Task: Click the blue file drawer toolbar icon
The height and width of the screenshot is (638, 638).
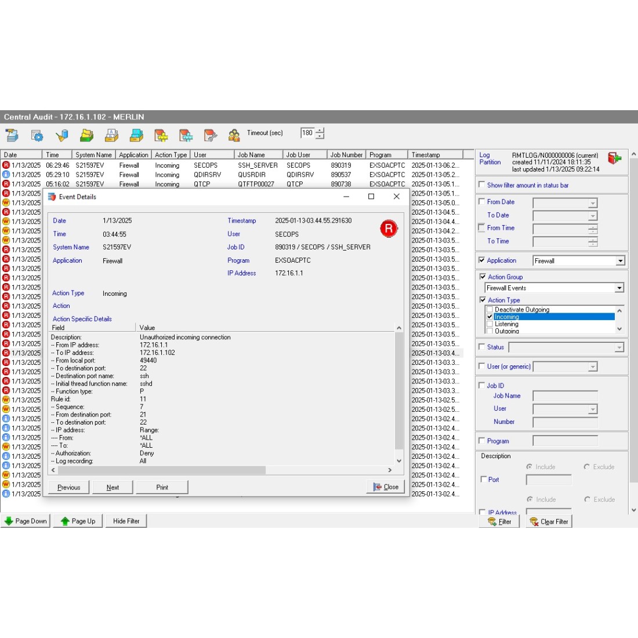Action: pyautogui.click(x=136, y=135)
